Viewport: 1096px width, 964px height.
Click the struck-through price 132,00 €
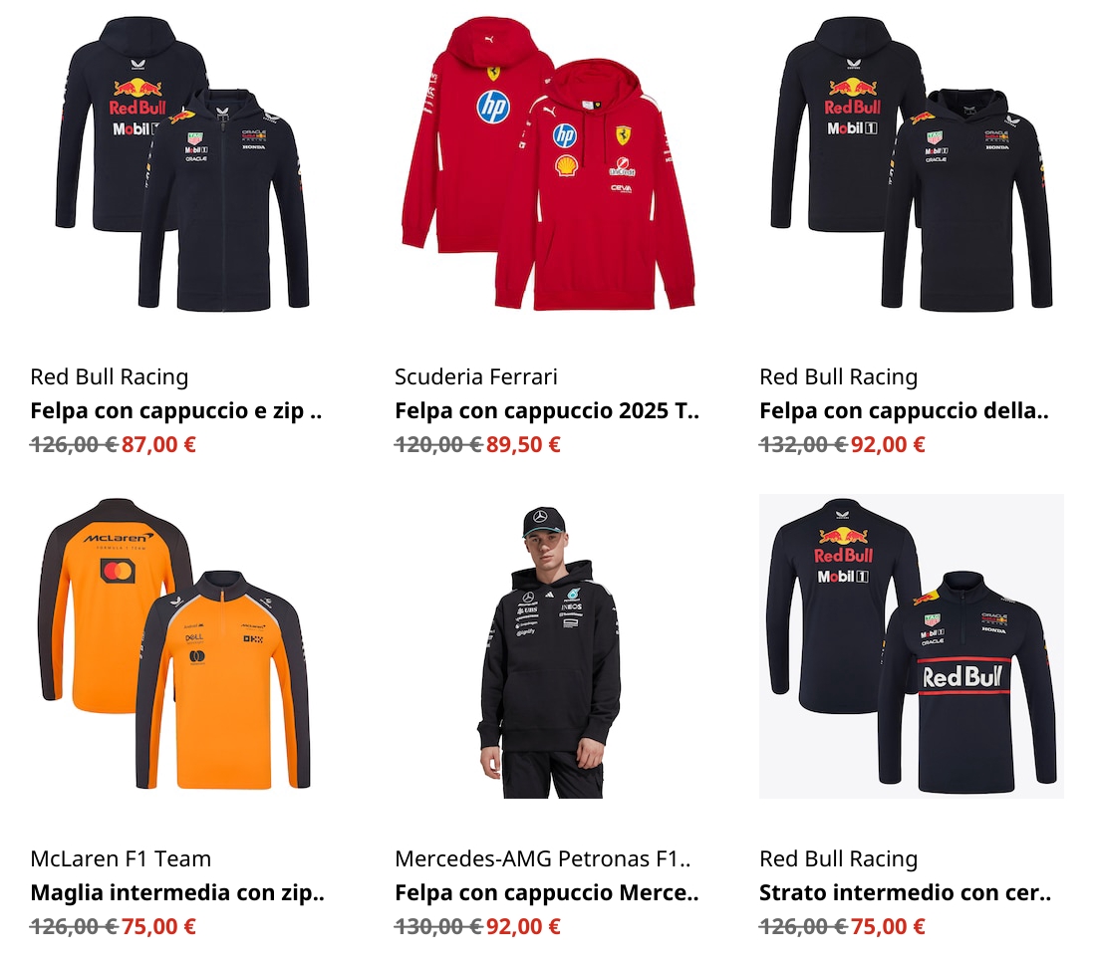(x=803, y=444)
